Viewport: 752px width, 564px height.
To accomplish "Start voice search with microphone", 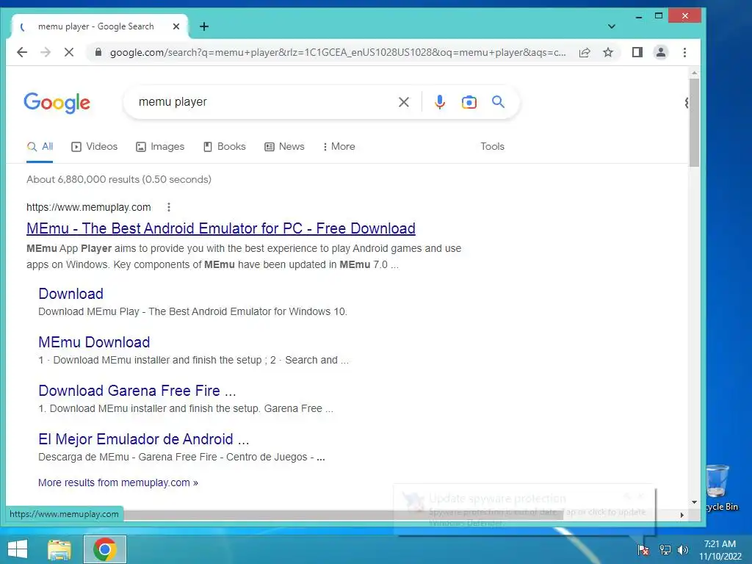I will click(440, 101).
